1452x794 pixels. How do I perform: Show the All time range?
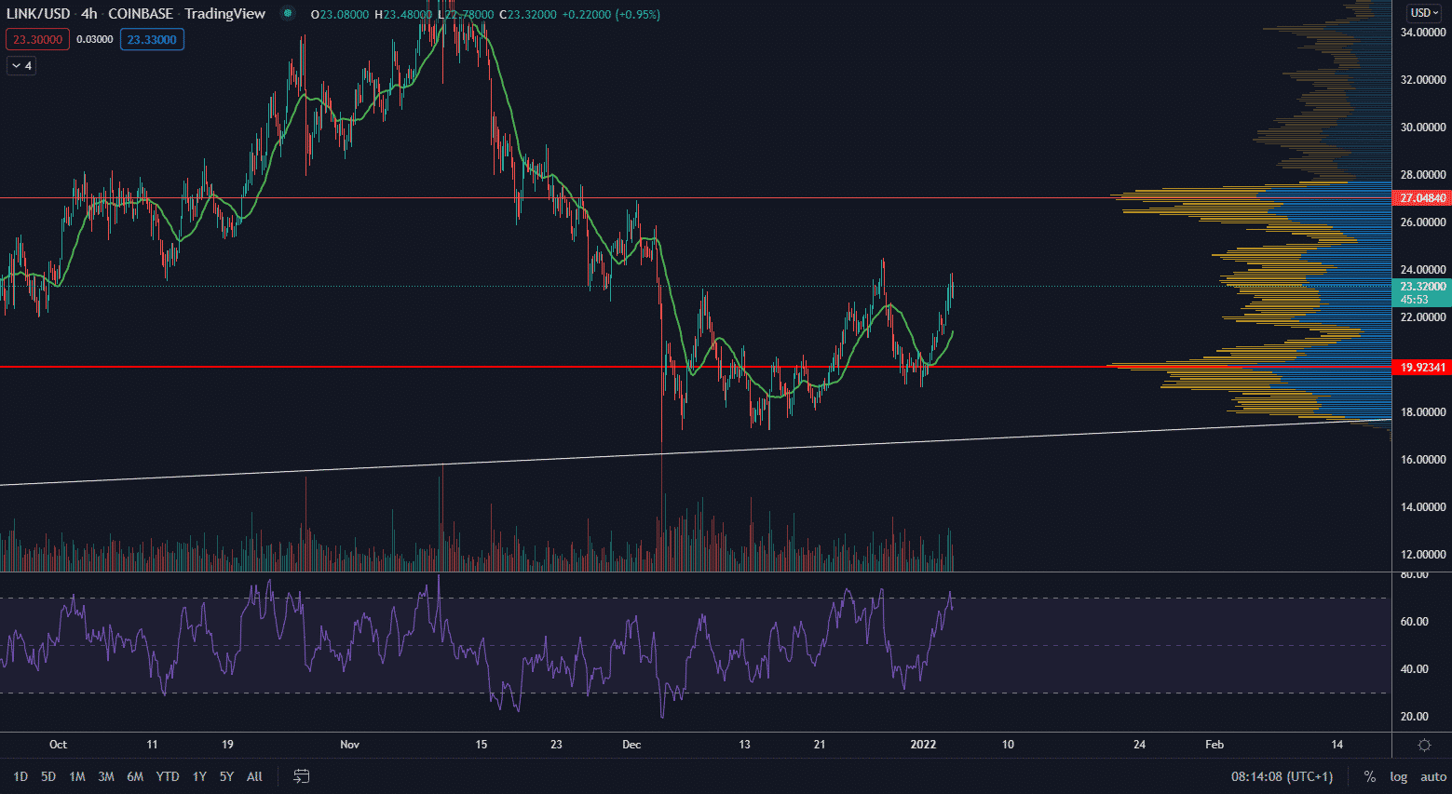pos(254,776)
